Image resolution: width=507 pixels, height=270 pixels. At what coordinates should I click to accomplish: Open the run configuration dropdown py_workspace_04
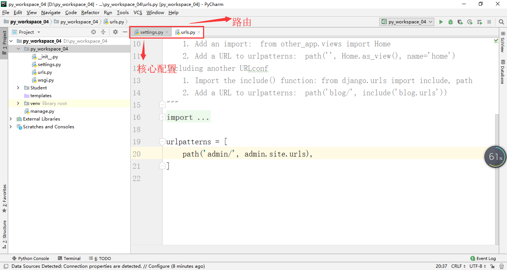pyautogui.click(x=407, y=22)
